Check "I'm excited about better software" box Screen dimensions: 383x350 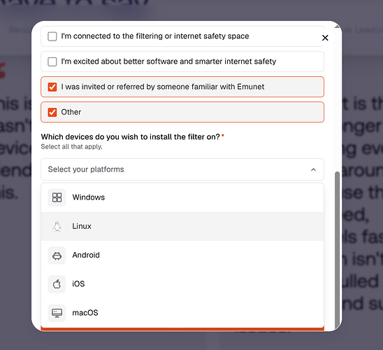[52, 62]
